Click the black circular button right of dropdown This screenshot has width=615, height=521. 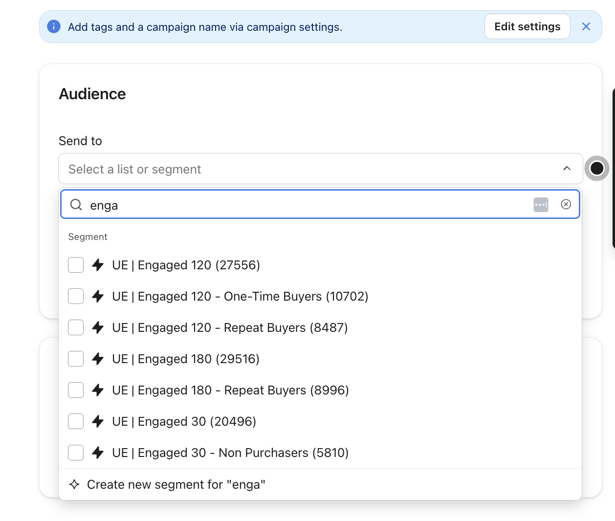(x=597, y=168)
